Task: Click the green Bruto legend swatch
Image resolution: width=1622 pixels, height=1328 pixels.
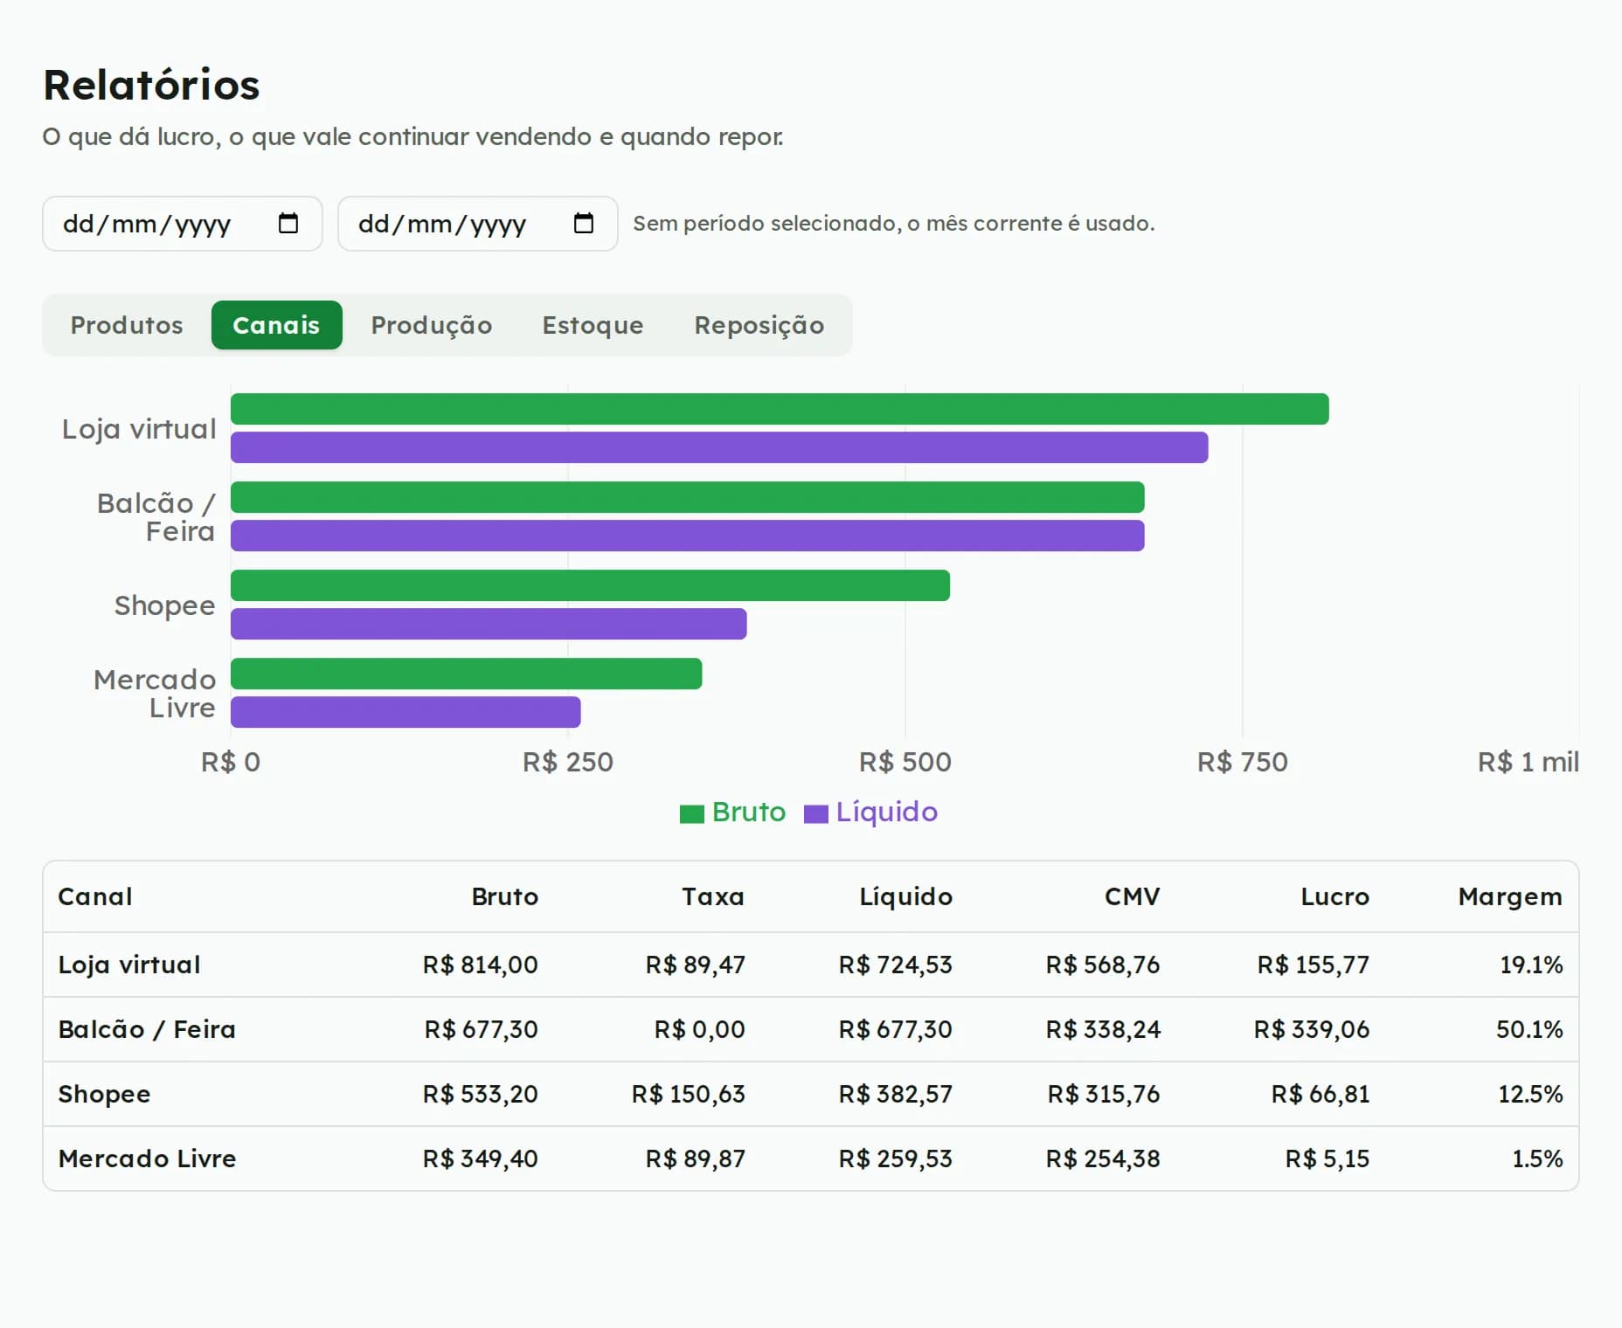Action: click(692, 814)
